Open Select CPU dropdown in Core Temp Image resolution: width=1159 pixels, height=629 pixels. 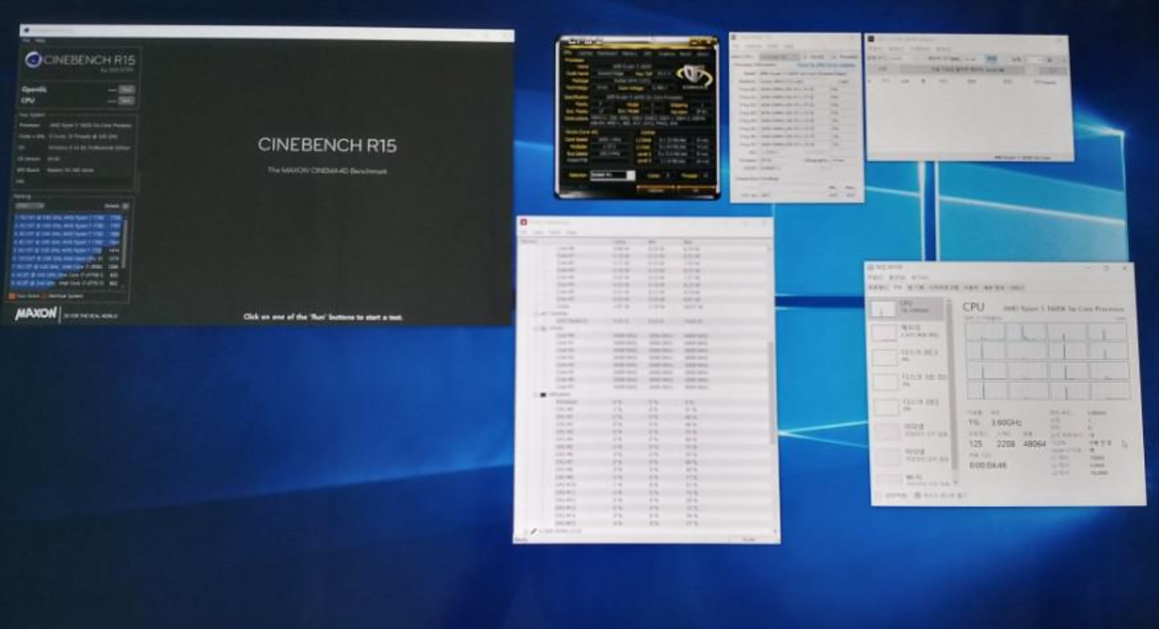pos(779,56)
